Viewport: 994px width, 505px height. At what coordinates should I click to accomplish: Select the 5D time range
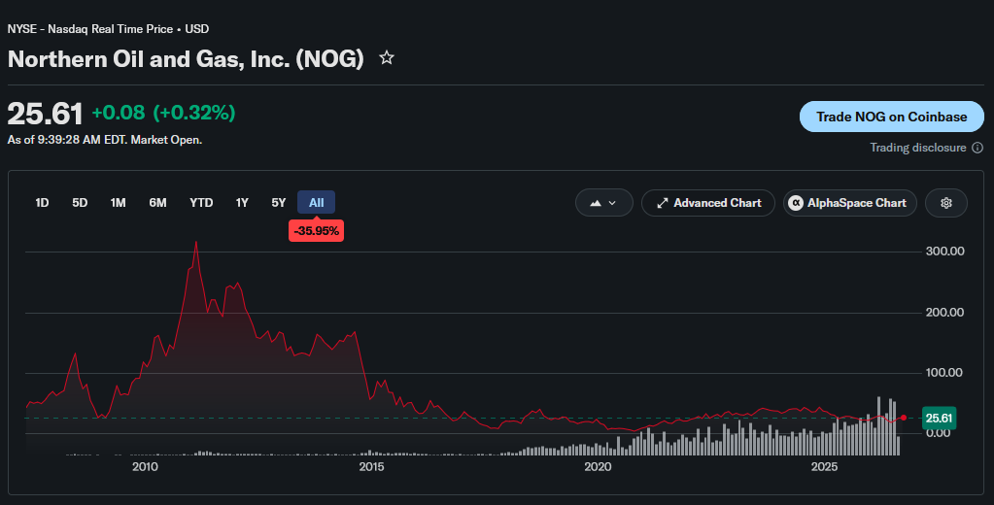[80, 203]
